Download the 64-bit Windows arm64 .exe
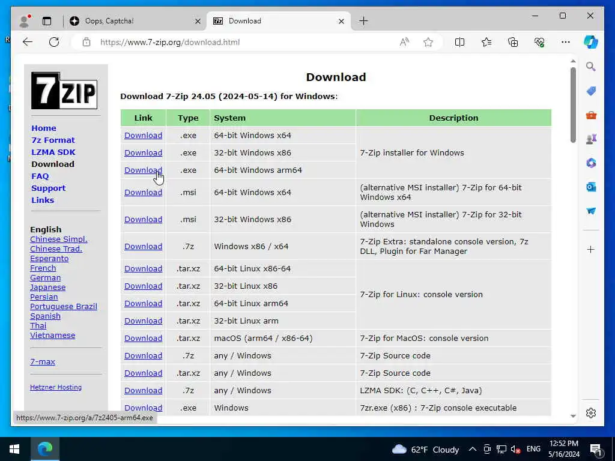615x461 pixels. point(143,170)
